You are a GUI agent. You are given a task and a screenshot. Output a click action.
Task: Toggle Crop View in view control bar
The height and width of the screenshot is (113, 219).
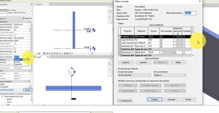pos(55,53)
